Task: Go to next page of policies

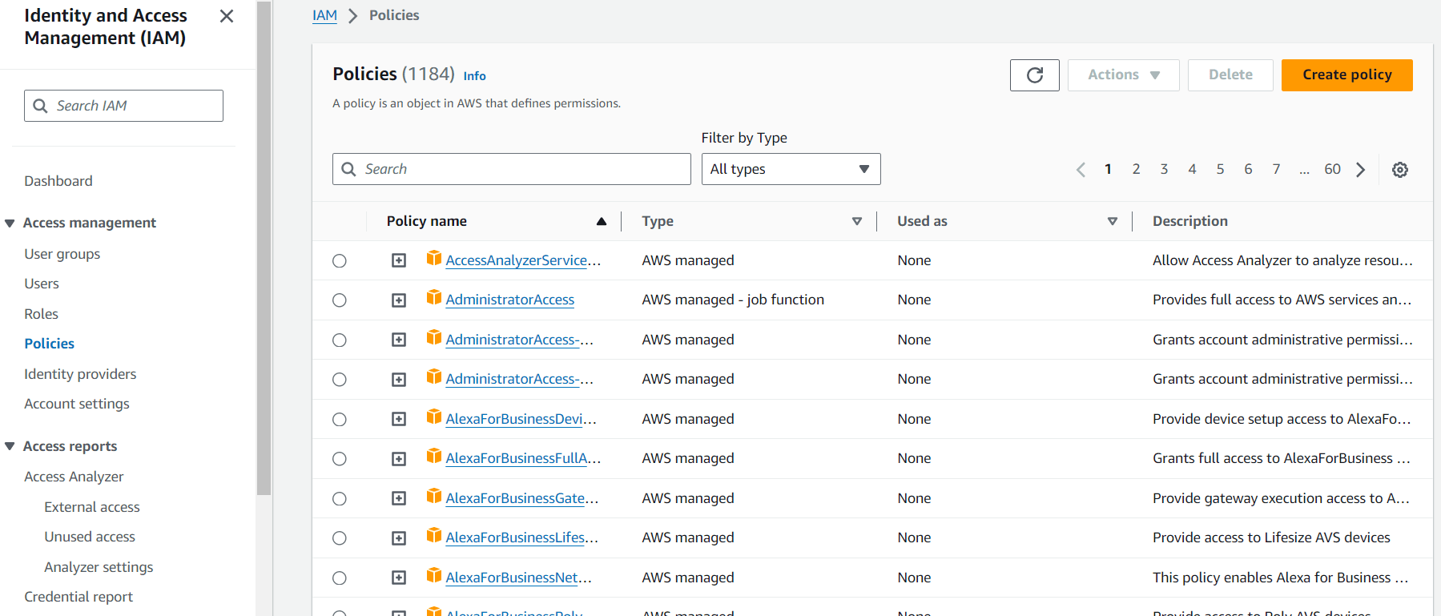Action: coord(1360,170)
